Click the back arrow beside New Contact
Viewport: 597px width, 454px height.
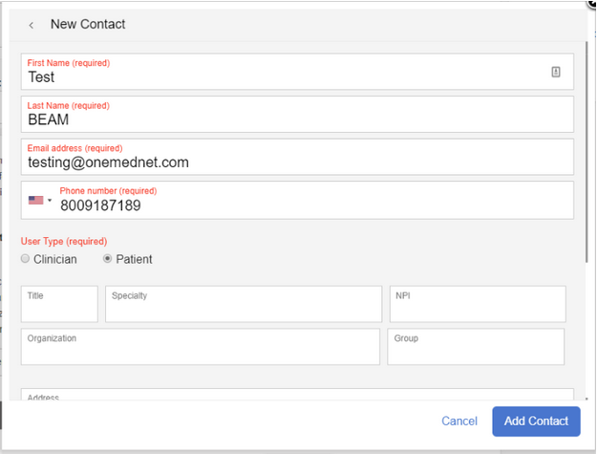point(32,25)
